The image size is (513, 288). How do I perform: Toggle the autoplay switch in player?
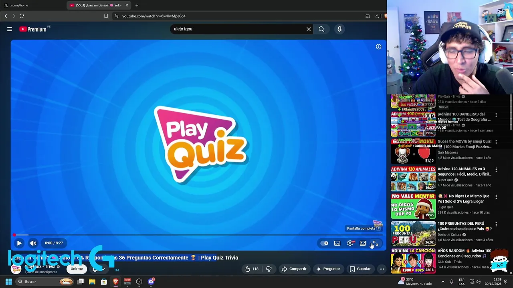pyautogui.click(x=325, y=243)
